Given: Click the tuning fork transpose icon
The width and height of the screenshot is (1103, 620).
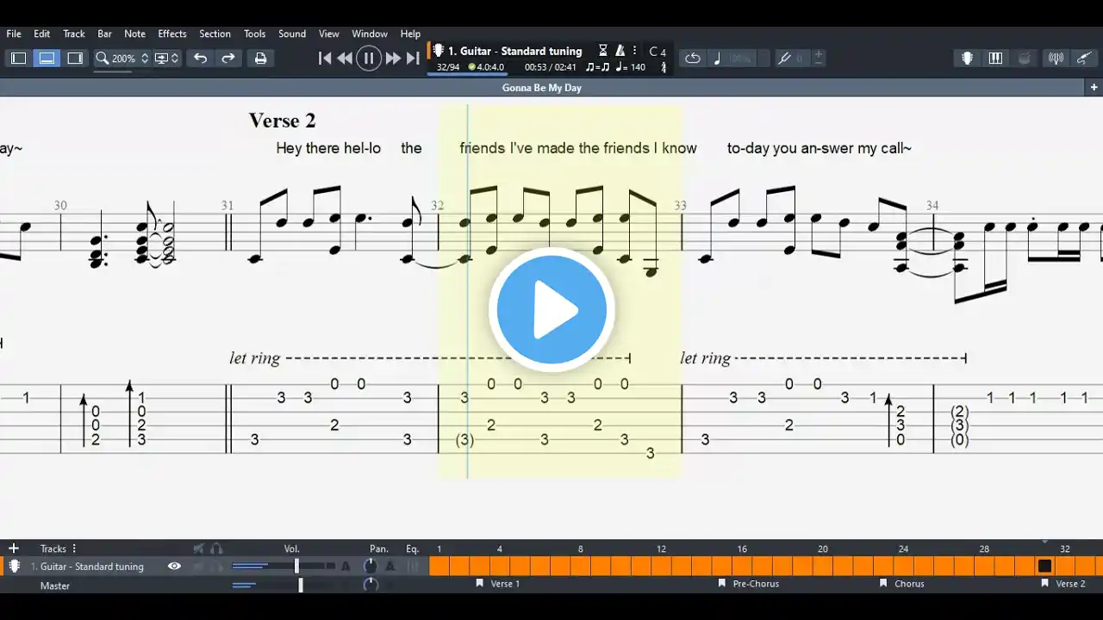Looking at the screenshot, I should pos(784,59).
